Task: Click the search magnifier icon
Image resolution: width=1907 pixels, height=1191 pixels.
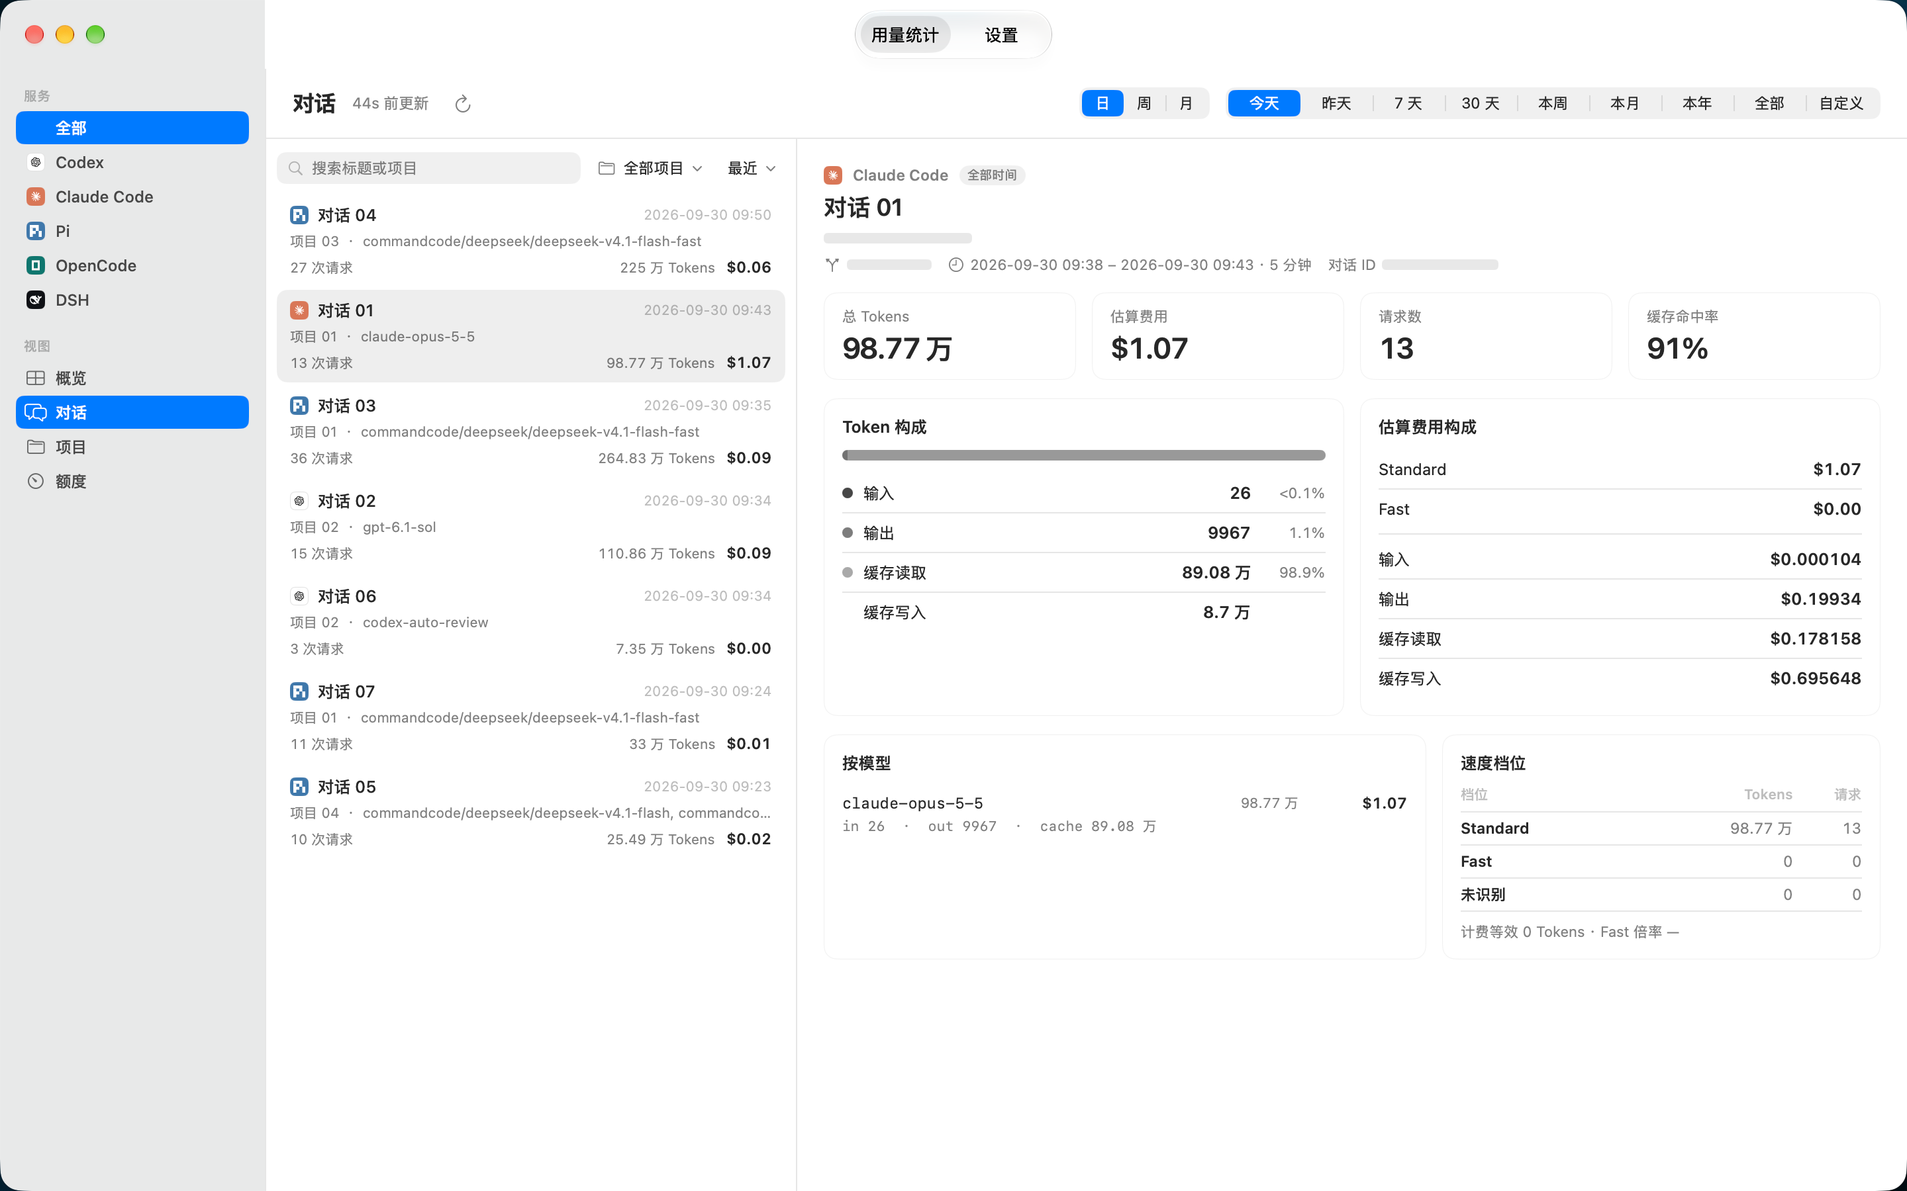Action: coord(295,168)
